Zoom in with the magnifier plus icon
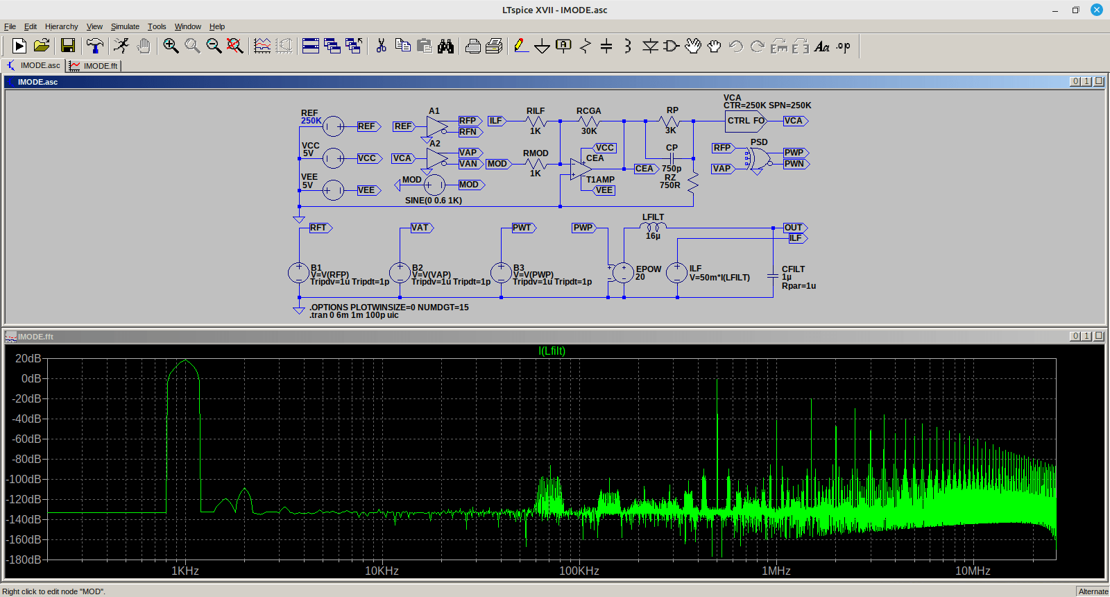This screenshot has height=597, width=1110. point(171,46)
